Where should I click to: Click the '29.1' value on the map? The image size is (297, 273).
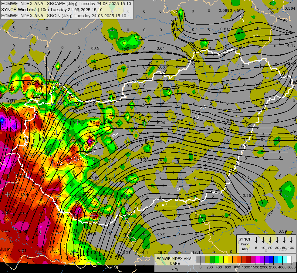point(110,178)
